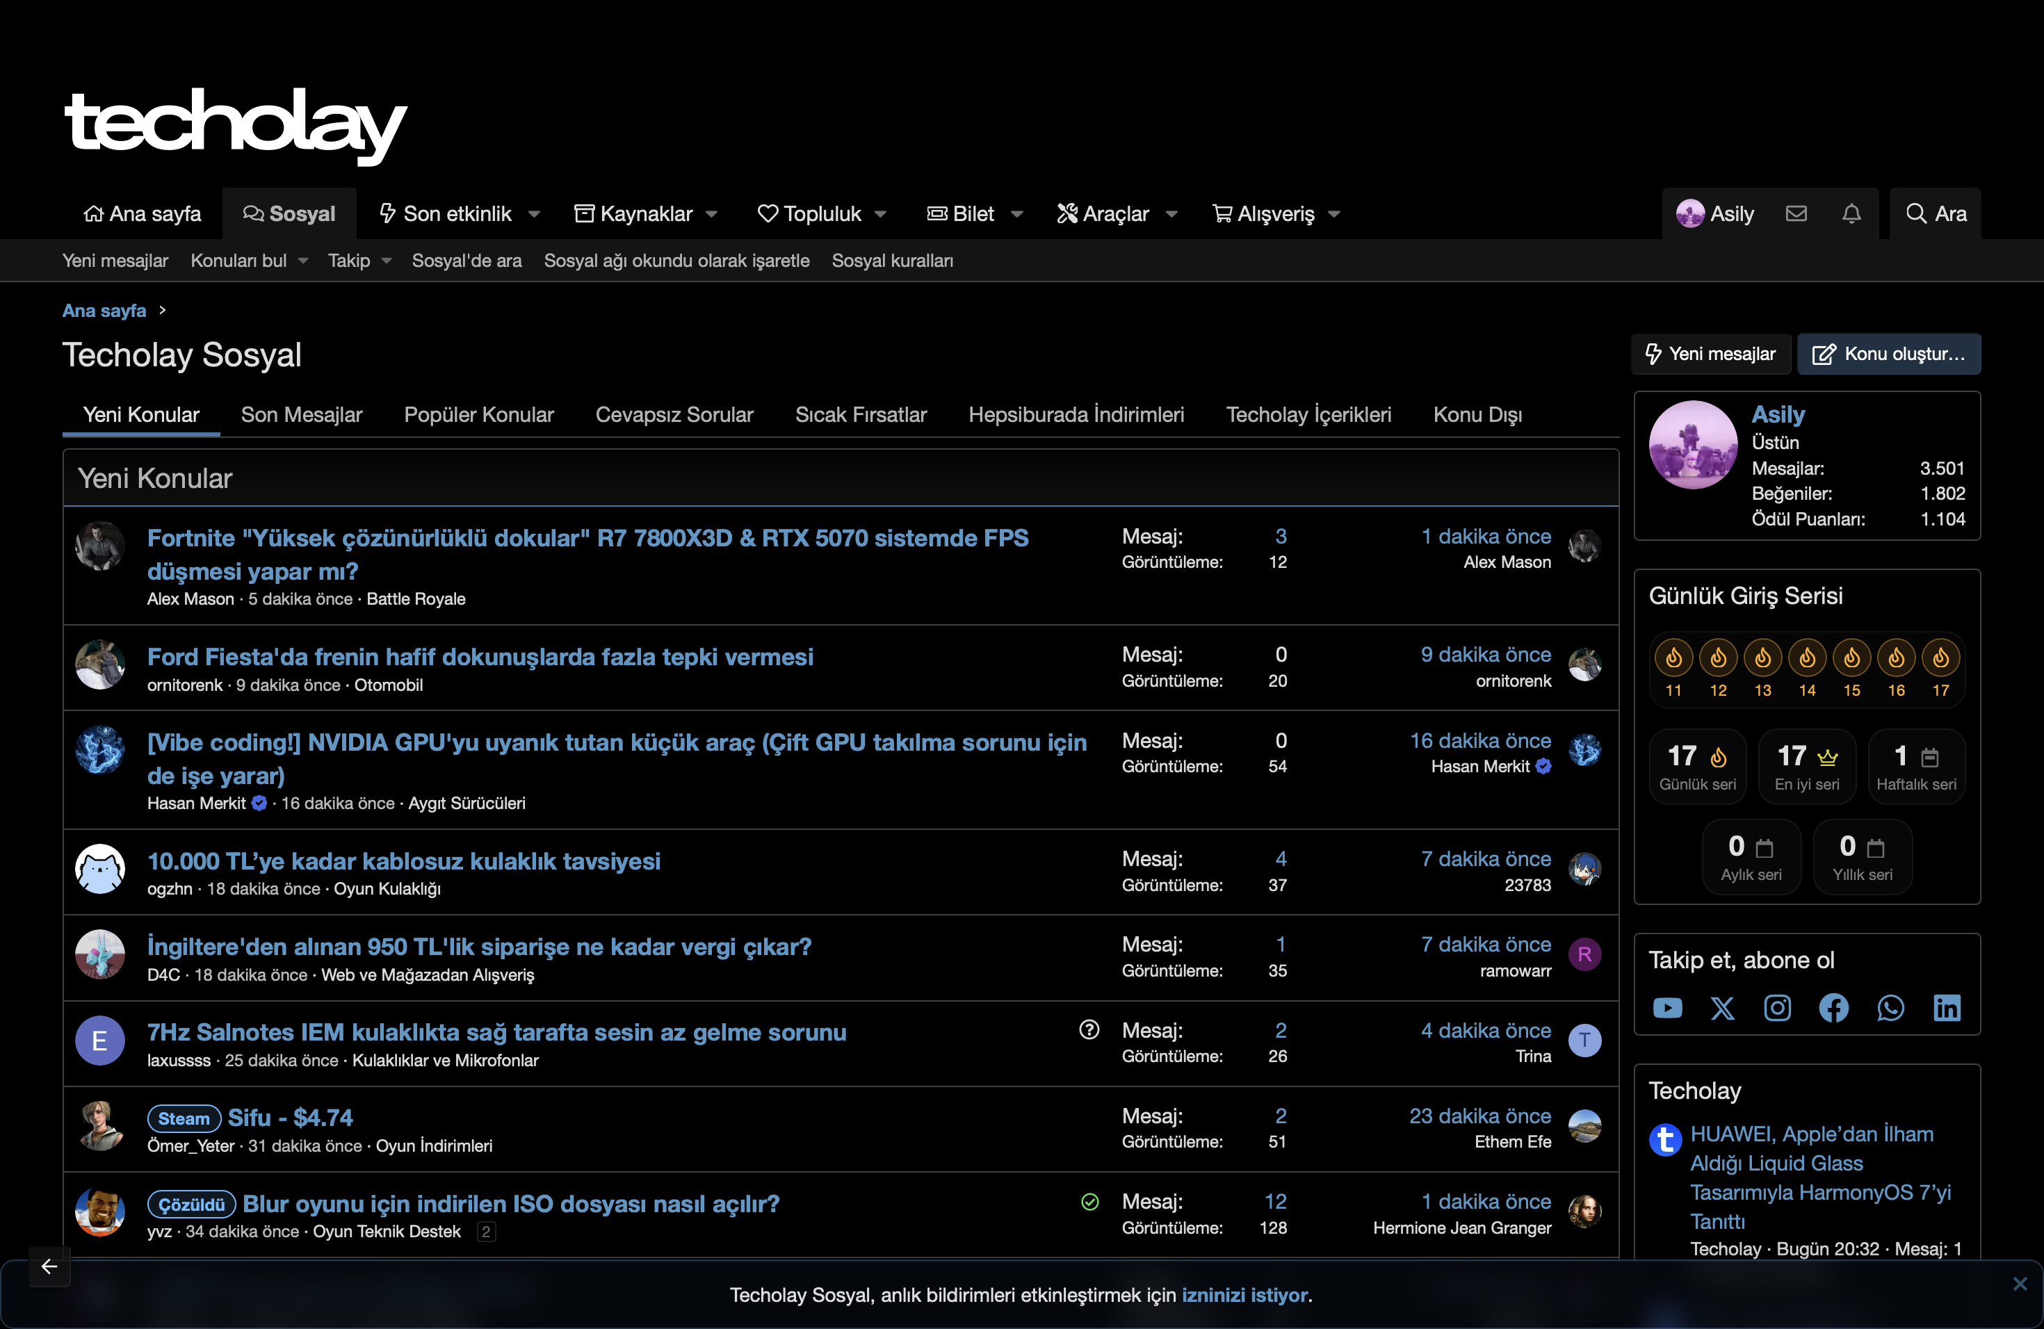Click the Sosyal'de ara link
This screenshot has width=2044, height=1329.
[x=467, y=260]
